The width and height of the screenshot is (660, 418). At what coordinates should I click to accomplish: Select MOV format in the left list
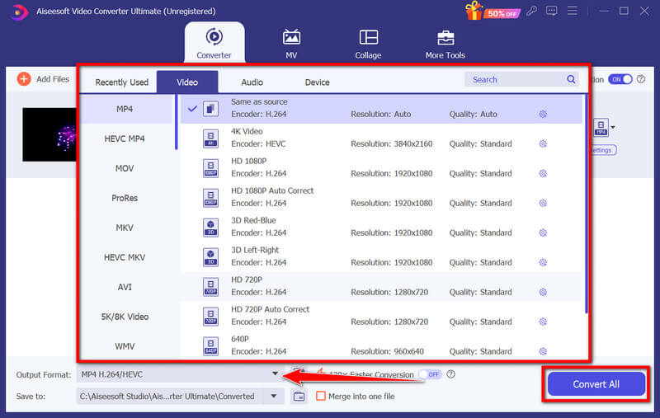tap(125, 168)
